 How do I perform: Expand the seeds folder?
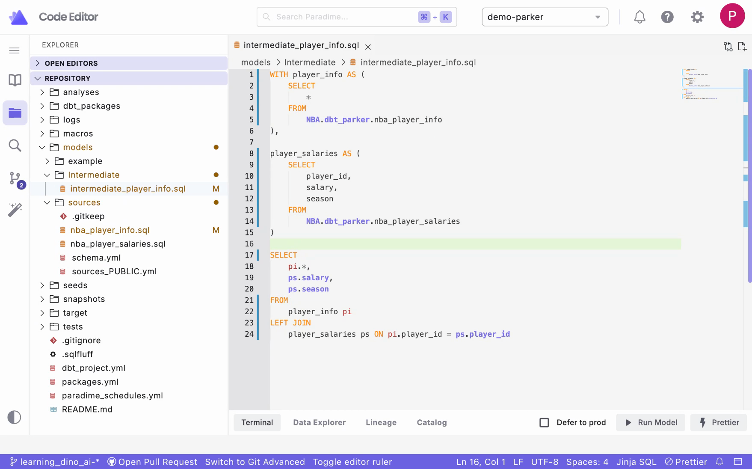point(129,285)
